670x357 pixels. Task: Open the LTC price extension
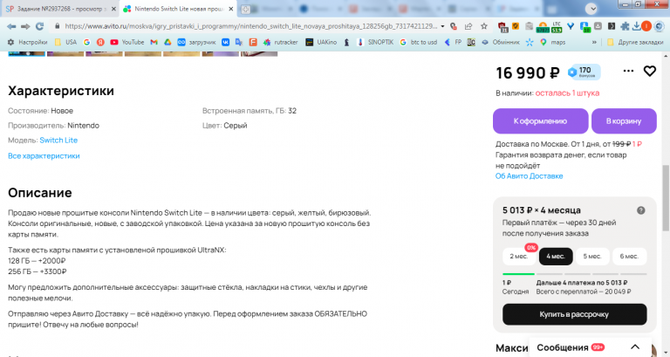pos(557,27)
